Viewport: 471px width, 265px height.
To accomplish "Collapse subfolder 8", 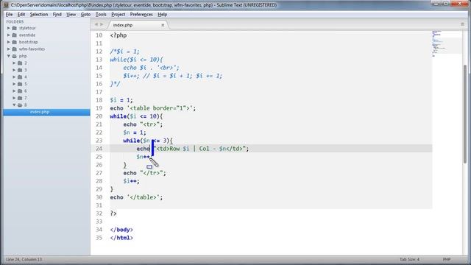I will coord(14,105).
